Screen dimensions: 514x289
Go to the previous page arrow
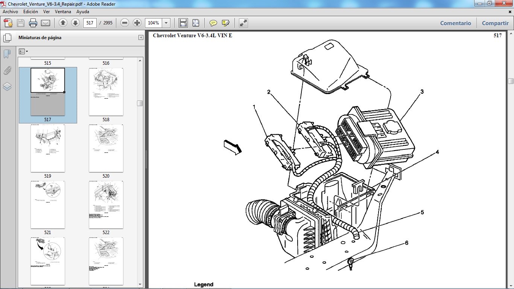[x=63, y=23]
